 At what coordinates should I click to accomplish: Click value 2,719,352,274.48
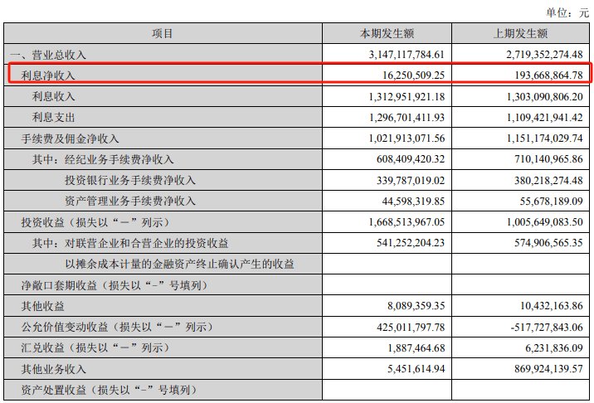point(545,55)
